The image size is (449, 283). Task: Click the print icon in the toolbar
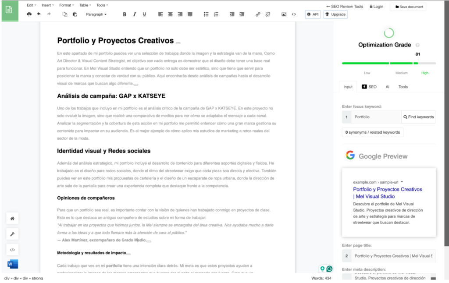click(29, 14)
